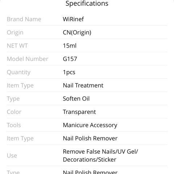Select the Origin label
174x174 pixels.
click(x=15, y=33)
